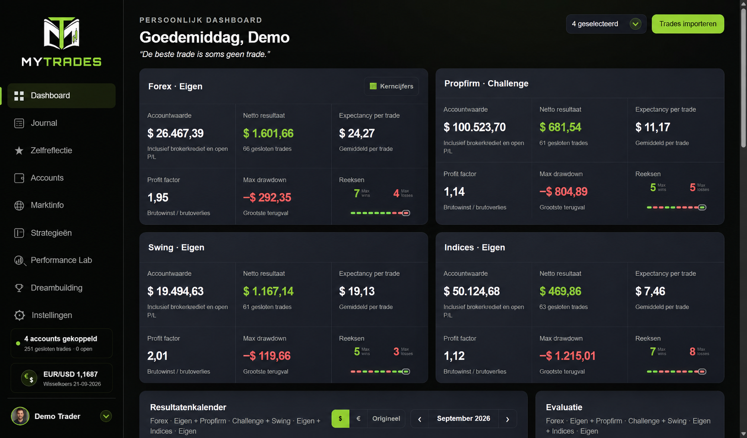The width and height of the screenshot is (747, 438).
Task: Click the –$ 1.215,01 max drawdown value
Action: click(568, 356)
